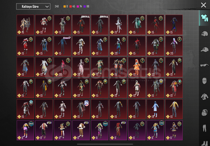Open the pants category icon

click(205, 128)
